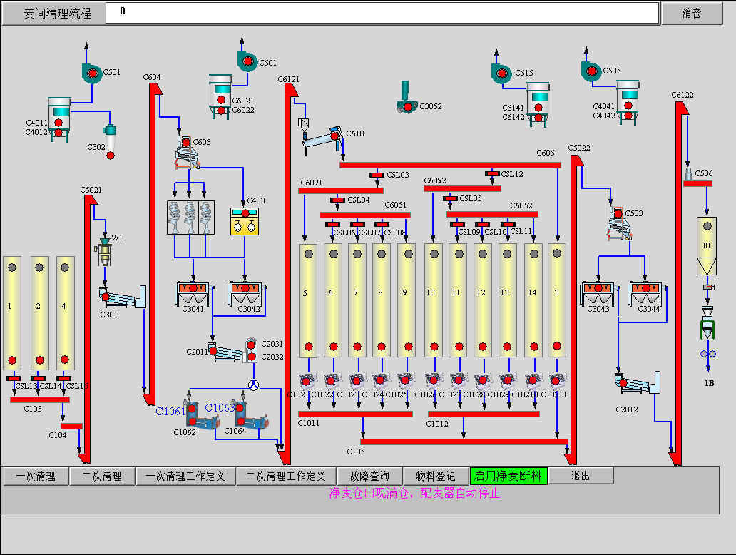
Task: Click the C10211 flow feeder icon
Action: pyautogui.click(x=557, y=380)
